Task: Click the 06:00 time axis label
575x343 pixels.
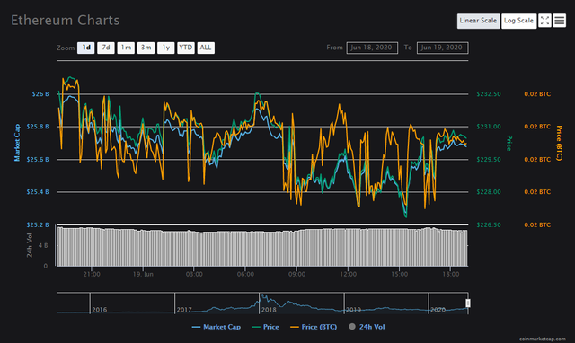Action: (x=245, y=274)
